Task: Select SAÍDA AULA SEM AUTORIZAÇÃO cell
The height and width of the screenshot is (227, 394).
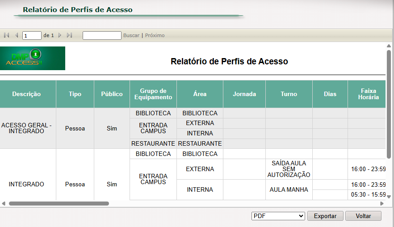Action: (x=289, y=169)
